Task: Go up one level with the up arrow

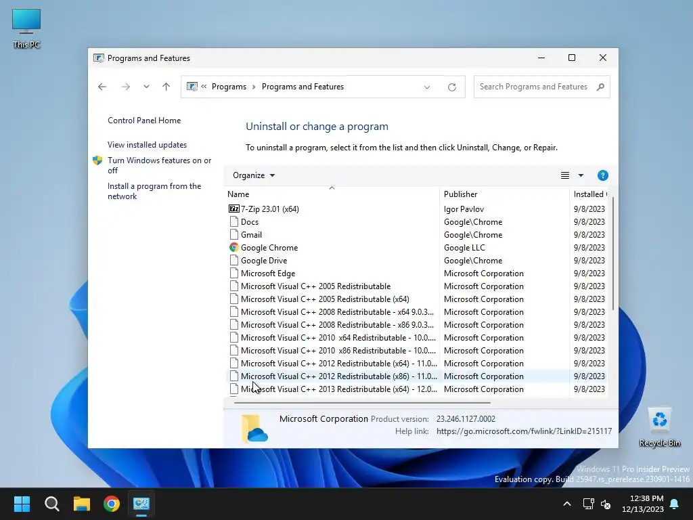Action: [x=166, y=87]
